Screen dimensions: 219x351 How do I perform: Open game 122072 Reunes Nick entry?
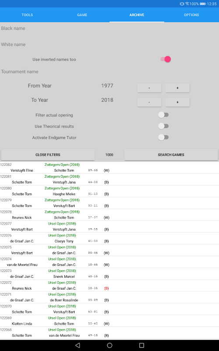[x=109, y=286]
